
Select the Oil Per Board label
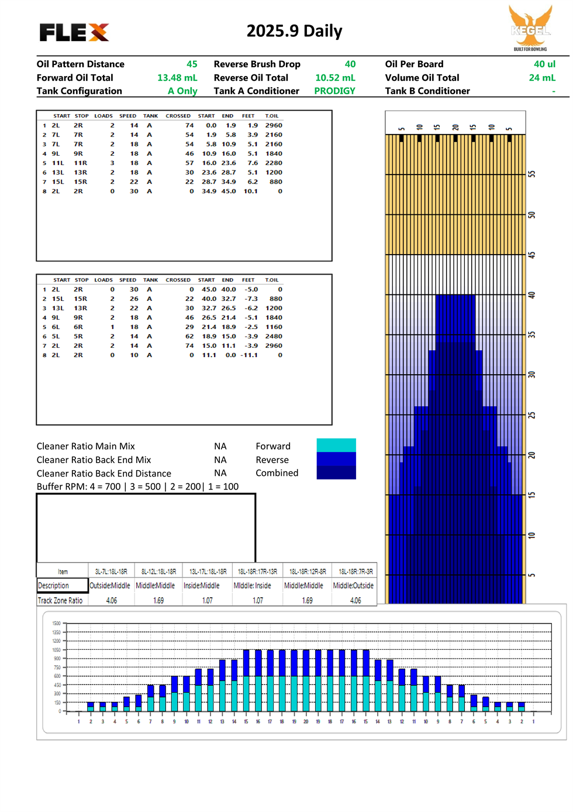pos(414,64)
